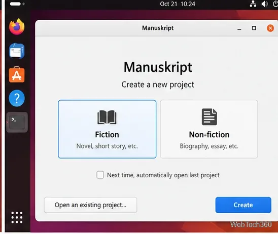
Task: Enable automatically open last project checkbox
Action: click(x=100, y=175)
